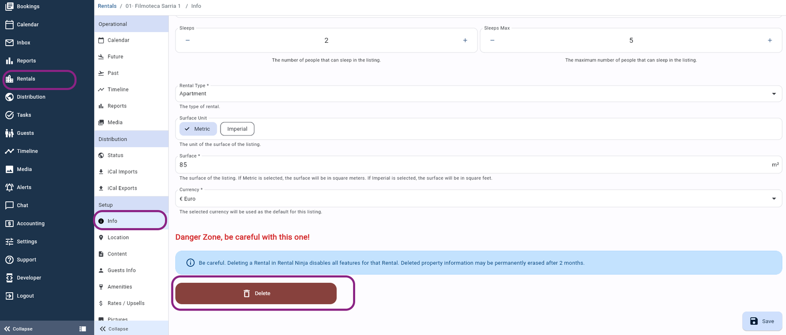Click the sidebar layout icon beside Collapse
This screenshot has width=786, height=335.
pyautogui.click(x=83, y=329)
